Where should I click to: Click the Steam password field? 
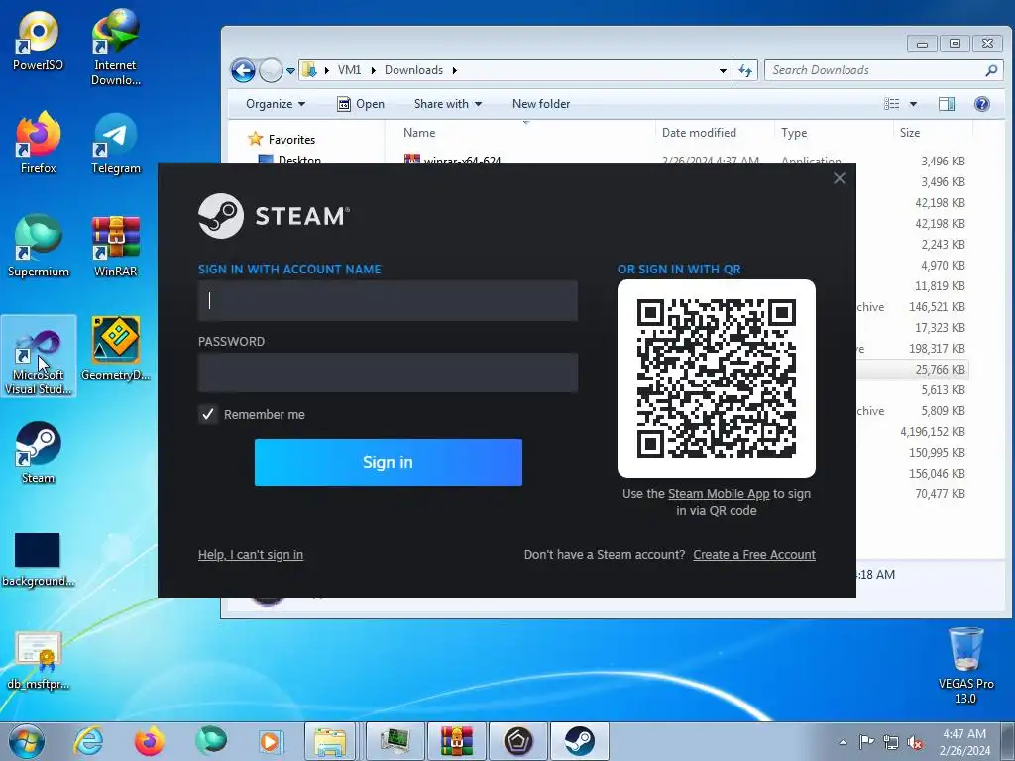pyautogui.click(x=388, y=373)
